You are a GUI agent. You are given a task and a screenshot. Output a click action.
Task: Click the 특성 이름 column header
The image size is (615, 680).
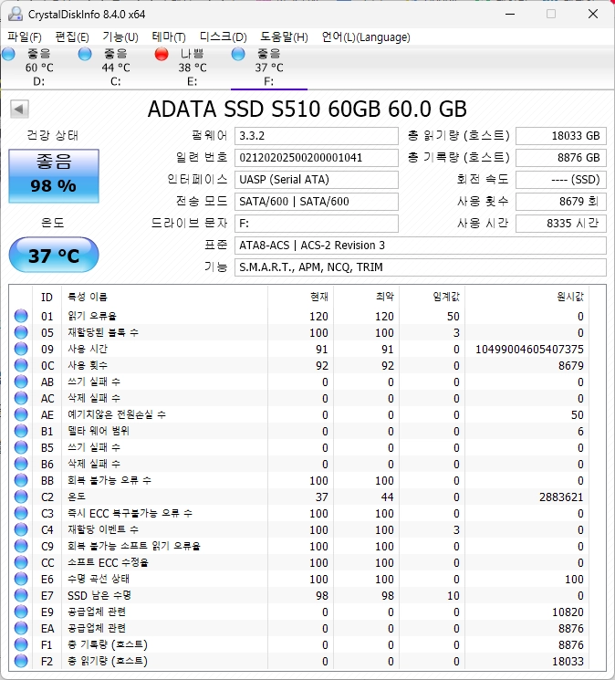tap(164, 297)
